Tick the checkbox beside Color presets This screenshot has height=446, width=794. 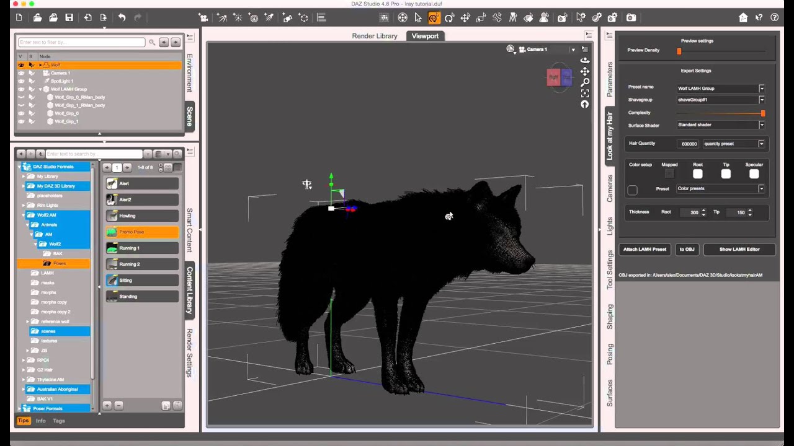[x=632, y=190]
